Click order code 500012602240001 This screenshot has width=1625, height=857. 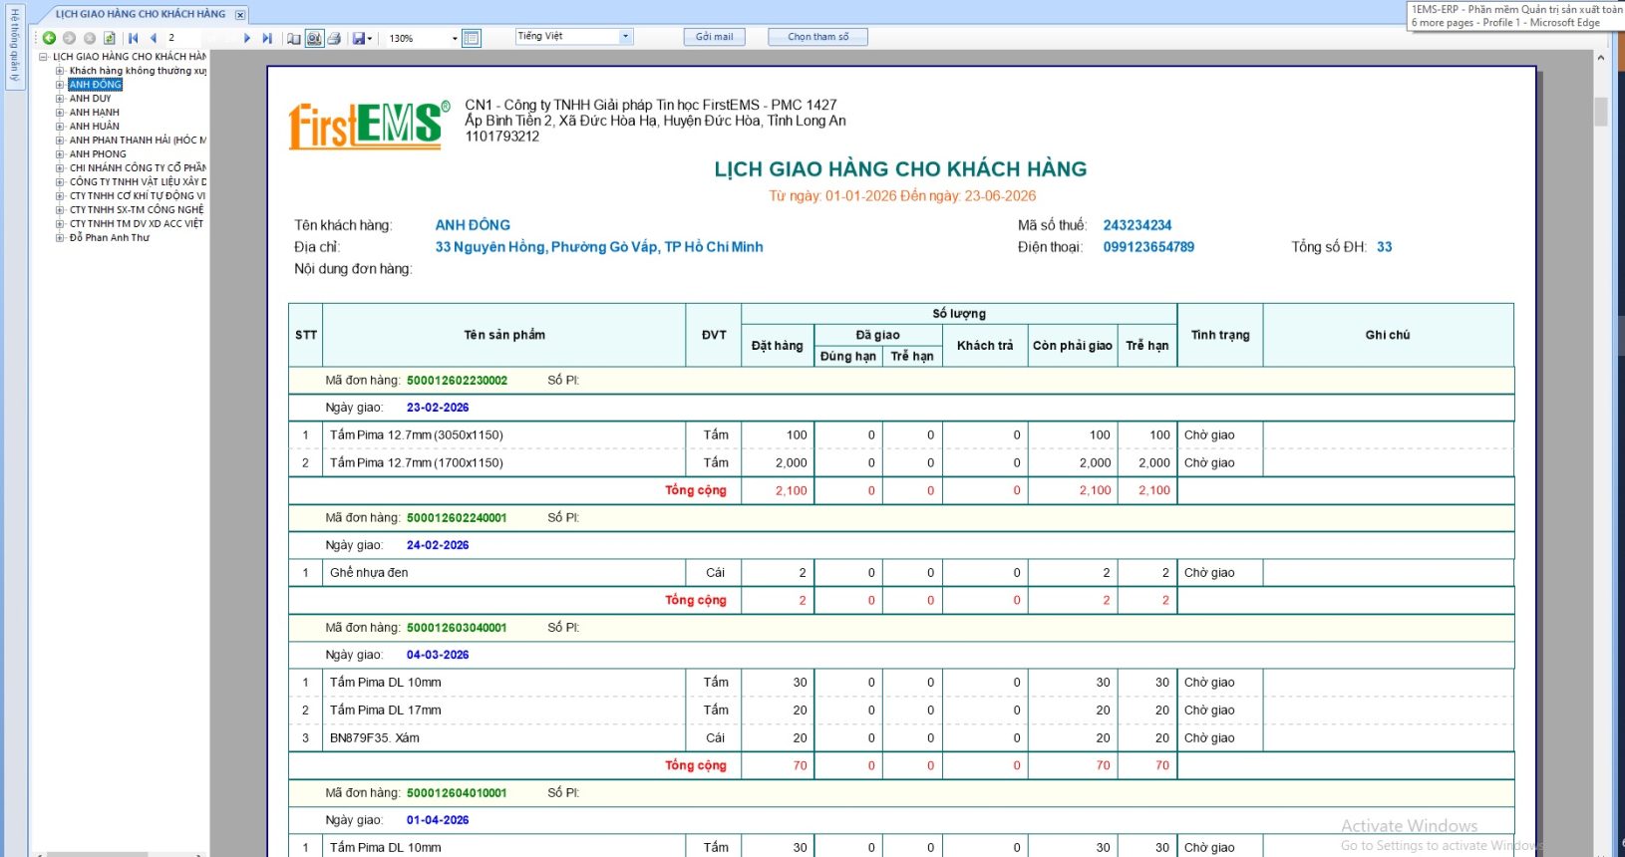pyautogui.click(x=457, y=518)
